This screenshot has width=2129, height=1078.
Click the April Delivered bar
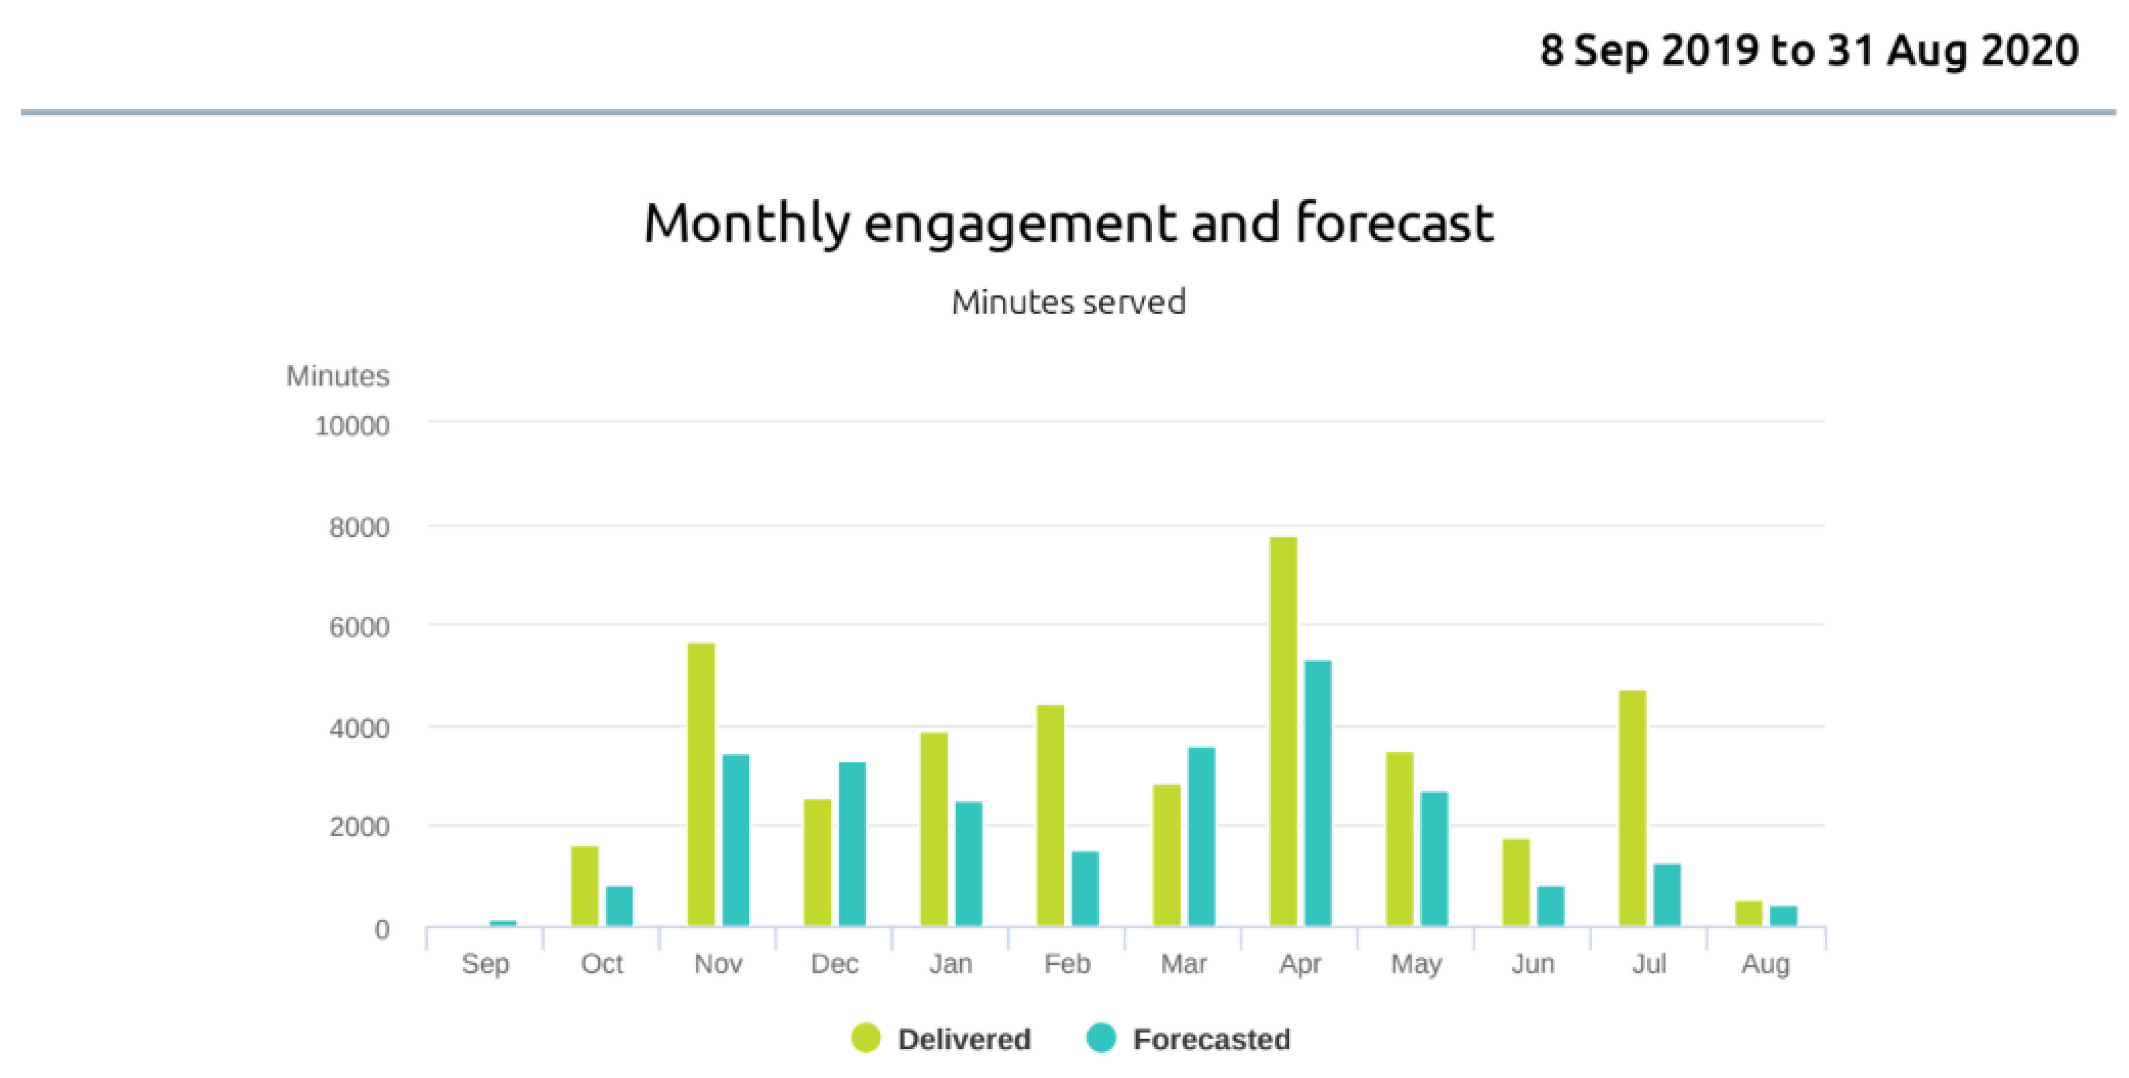[1283, 732]
